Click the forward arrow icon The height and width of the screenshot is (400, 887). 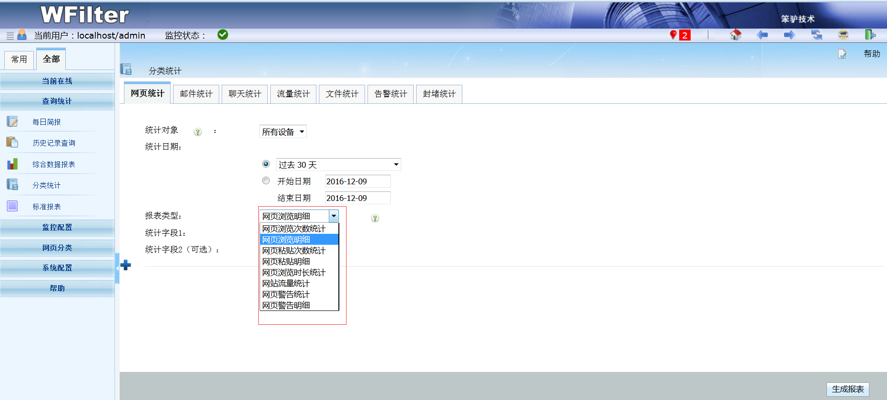click(x=789, y=35)
